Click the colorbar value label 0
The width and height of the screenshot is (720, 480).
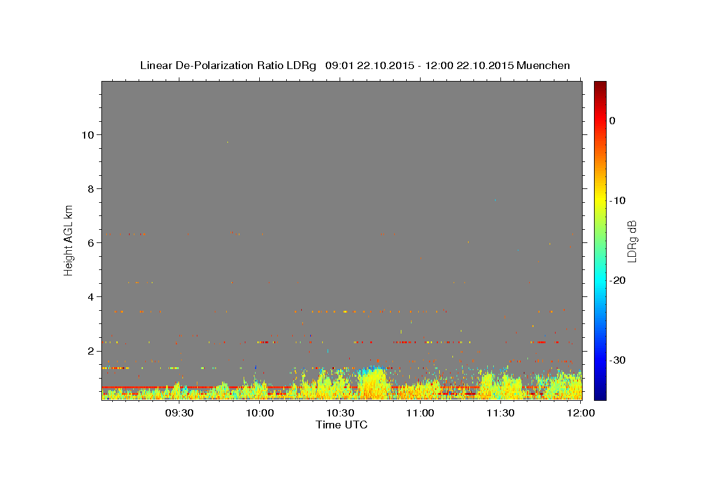click(x=612, y=121)
